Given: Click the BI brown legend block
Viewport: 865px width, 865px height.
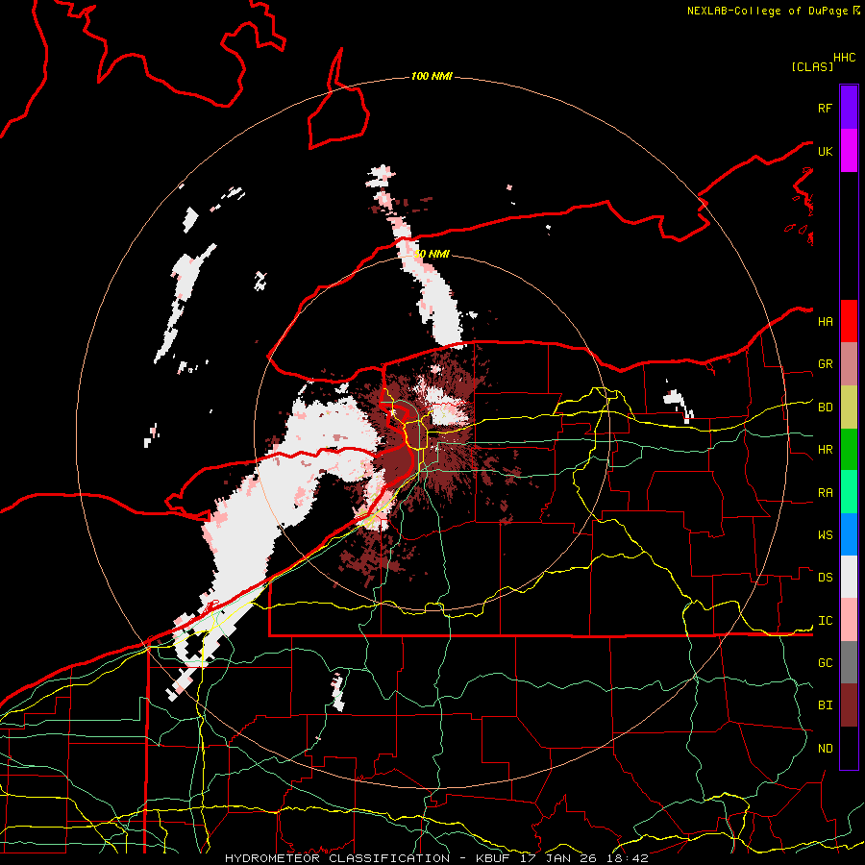Looking at the screenshot, I should (849, 705).
